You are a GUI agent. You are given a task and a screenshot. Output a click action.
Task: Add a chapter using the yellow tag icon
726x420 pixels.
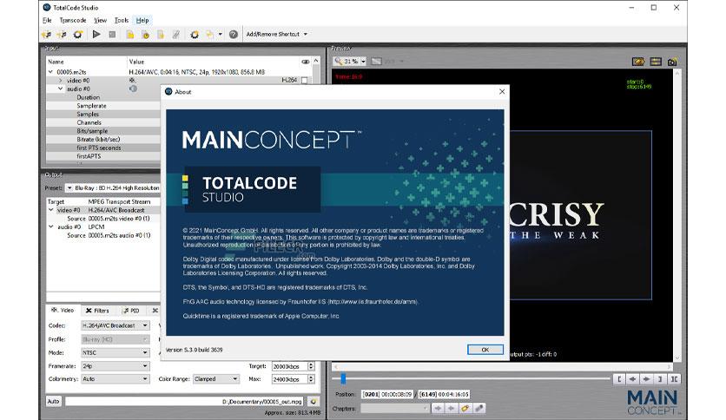[465, 409]
